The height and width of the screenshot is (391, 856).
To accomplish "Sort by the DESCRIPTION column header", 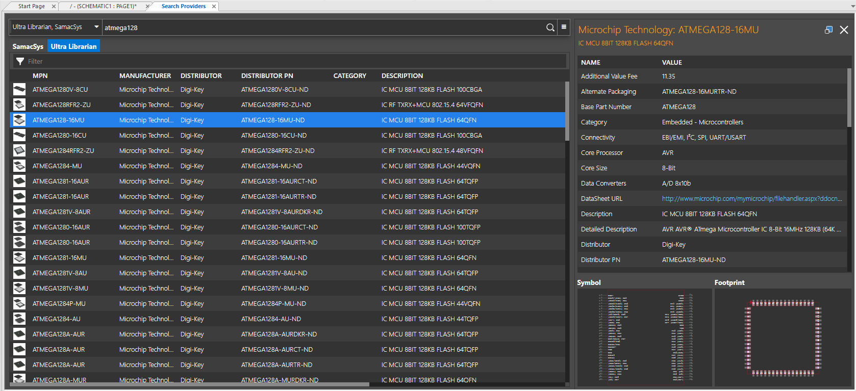I will coord(402,75).
